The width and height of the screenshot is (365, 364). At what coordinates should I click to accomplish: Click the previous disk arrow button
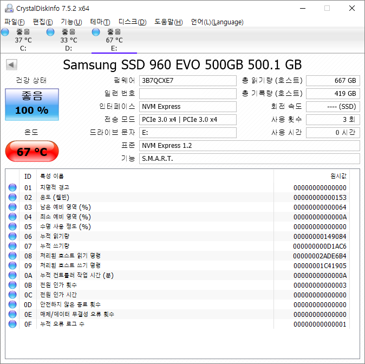tap(11, 64)
